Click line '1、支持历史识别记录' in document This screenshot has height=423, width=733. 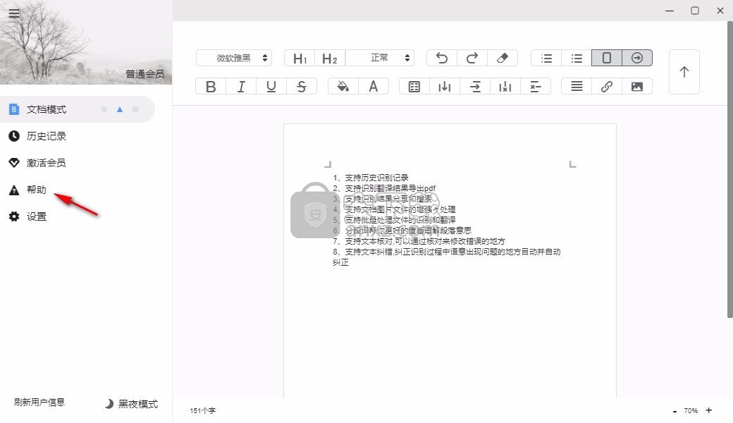(371, 178)
